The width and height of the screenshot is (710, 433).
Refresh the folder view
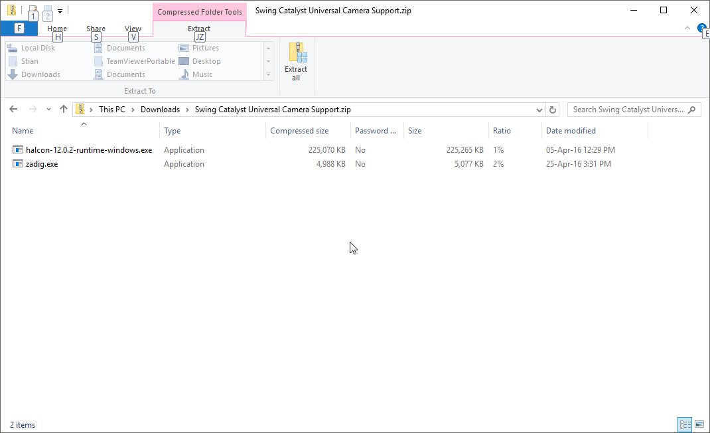coord(553,110)
